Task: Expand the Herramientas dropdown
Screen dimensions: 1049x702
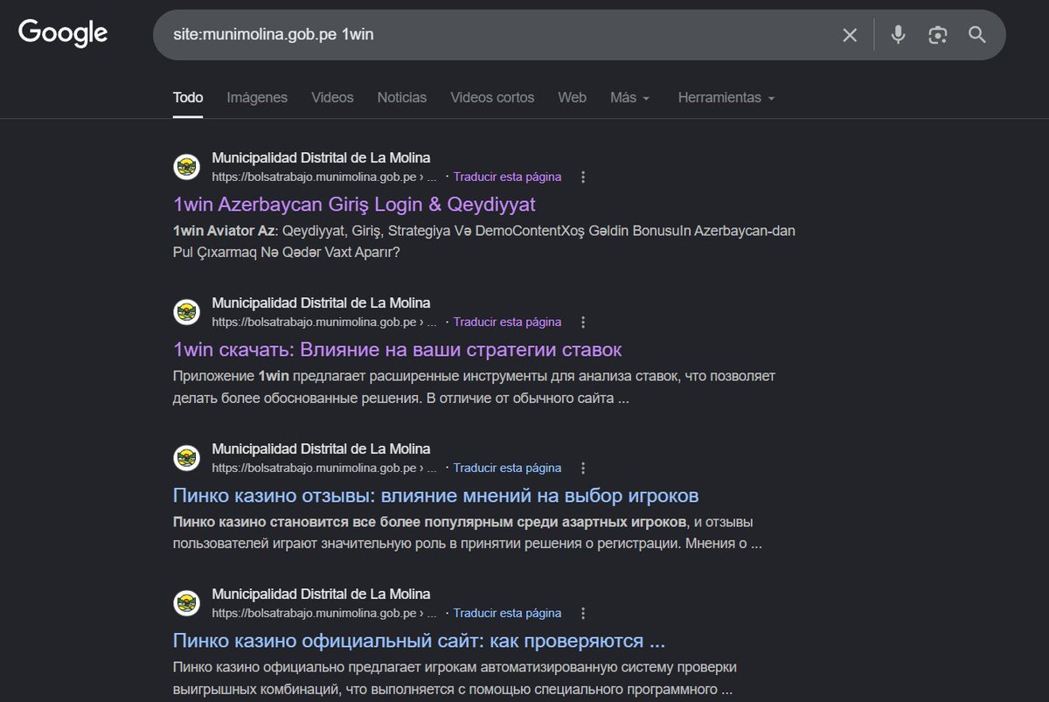Action: (726, 98)
